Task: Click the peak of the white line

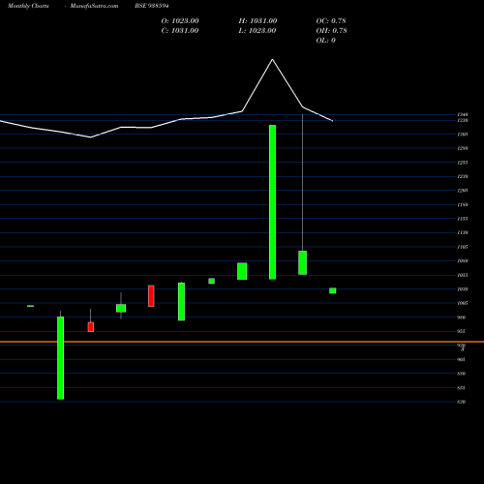Action: coord(272,59)
